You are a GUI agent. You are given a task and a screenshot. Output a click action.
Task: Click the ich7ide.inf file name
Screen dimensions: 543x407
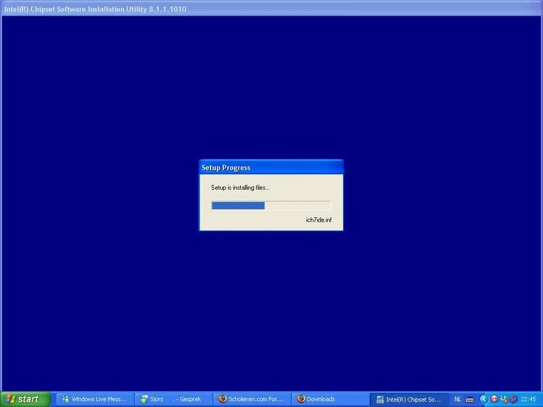(x=318, y=220)
